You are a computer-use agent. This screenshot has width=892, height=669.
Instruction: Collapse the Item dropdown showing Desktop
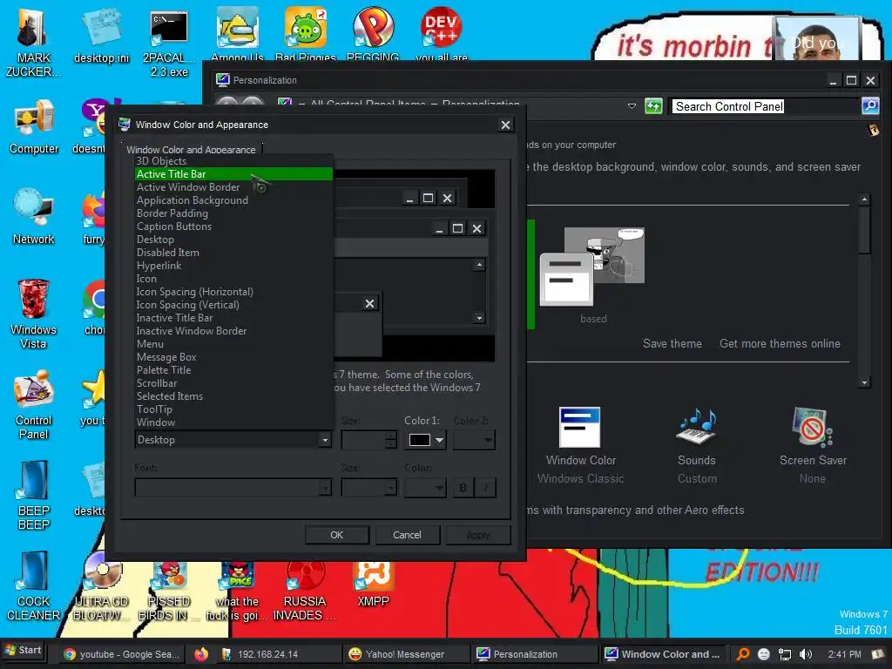point(324,440)
